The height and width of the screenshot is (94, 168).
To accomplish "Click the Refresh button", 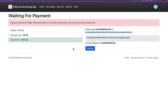I will pyautogui.click(x=90, y=48).
